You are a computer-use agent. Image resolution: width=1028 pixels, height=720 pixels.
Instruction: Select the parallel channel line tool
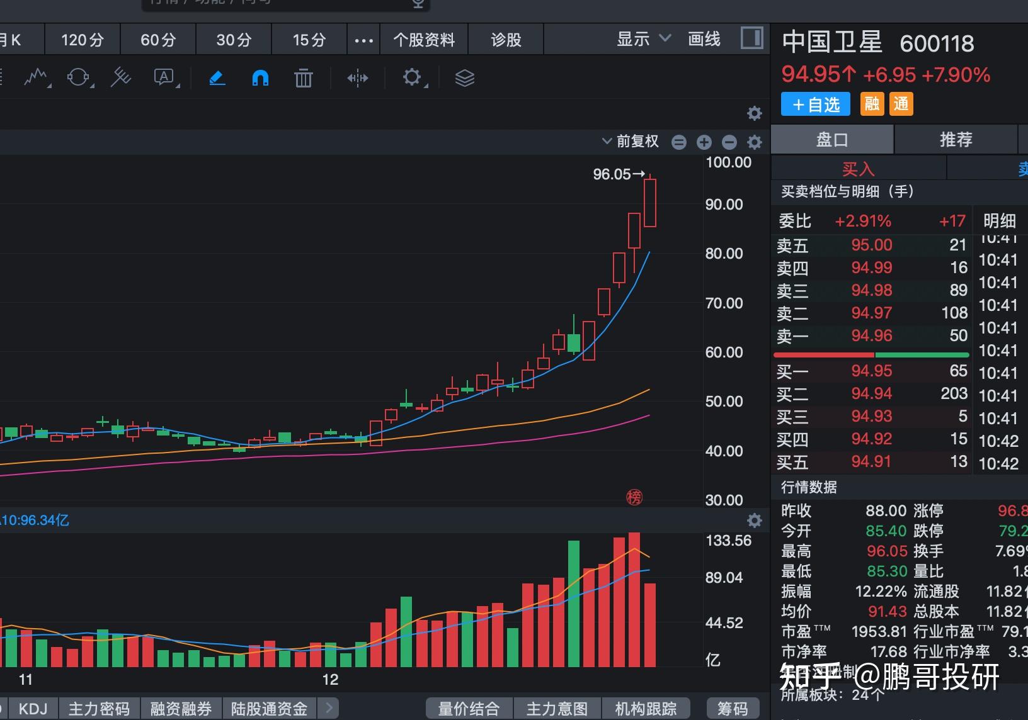click(x=120, y=78)
